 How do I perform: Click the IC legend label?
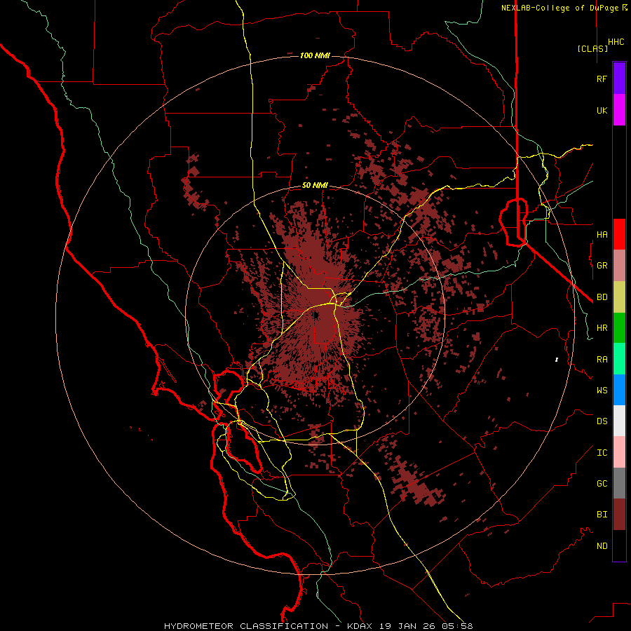(x=602, y=452)
